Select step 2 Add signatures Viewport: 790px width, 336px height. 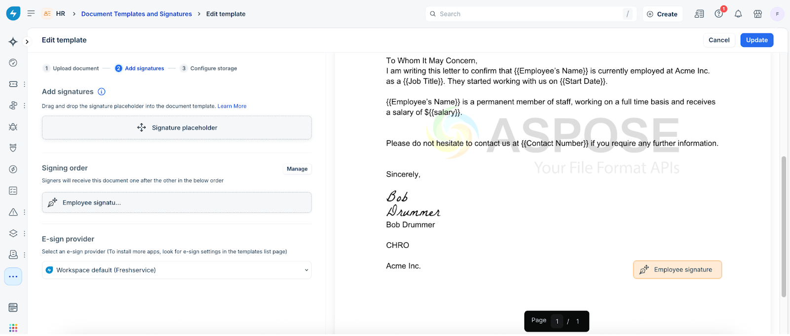(140, 68)
